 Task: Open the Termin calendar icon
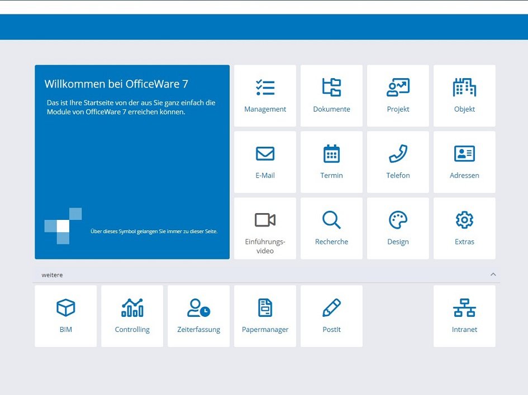tap(331, 154)
